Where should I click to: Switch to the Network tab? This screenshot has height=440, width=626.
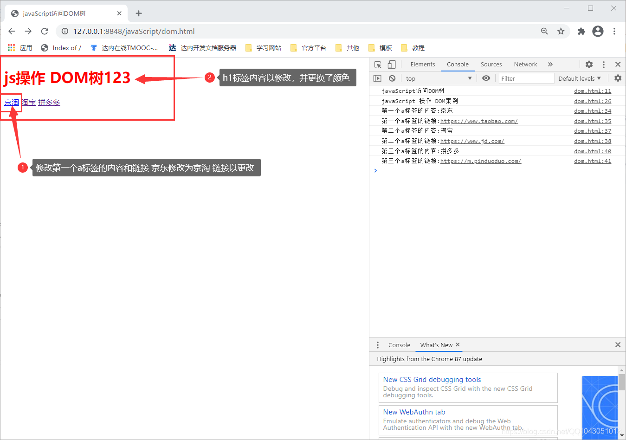click(525, 65)
